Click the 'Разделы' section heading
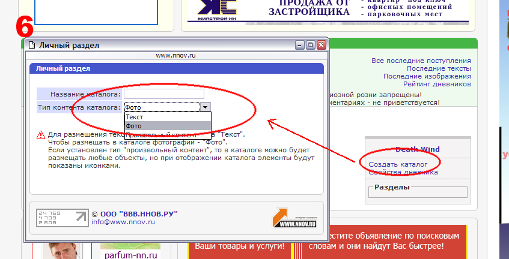This screenshot has height=259, width=509. pyautogui.click(x=392, y=187)
